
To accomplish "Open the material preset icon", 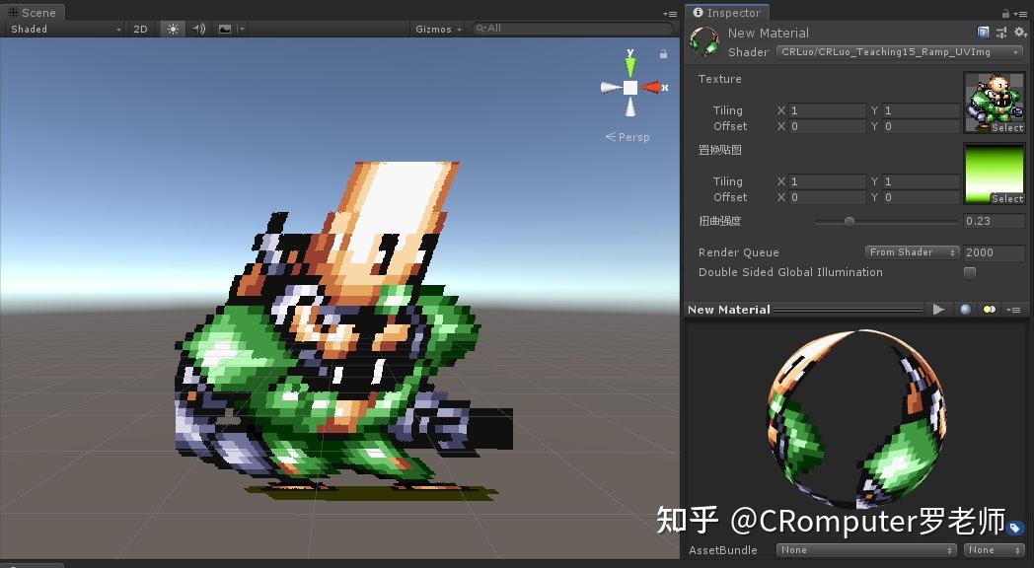I will click(999, 33).
